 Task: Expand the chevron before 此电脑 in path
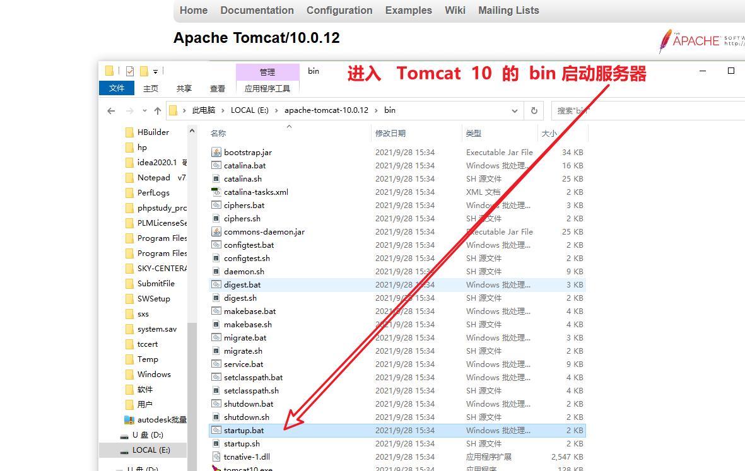pos(184,110)
